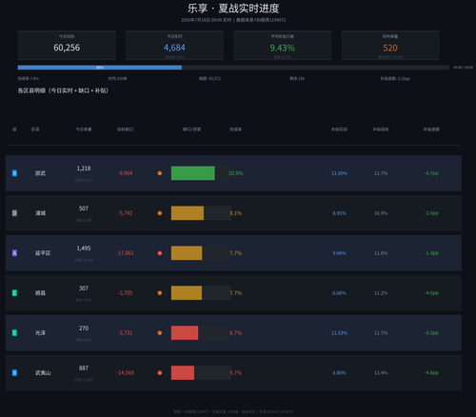476x417 pixels.
Task: Click the subsidy actual 11.00%
Action: click(339, 173)
